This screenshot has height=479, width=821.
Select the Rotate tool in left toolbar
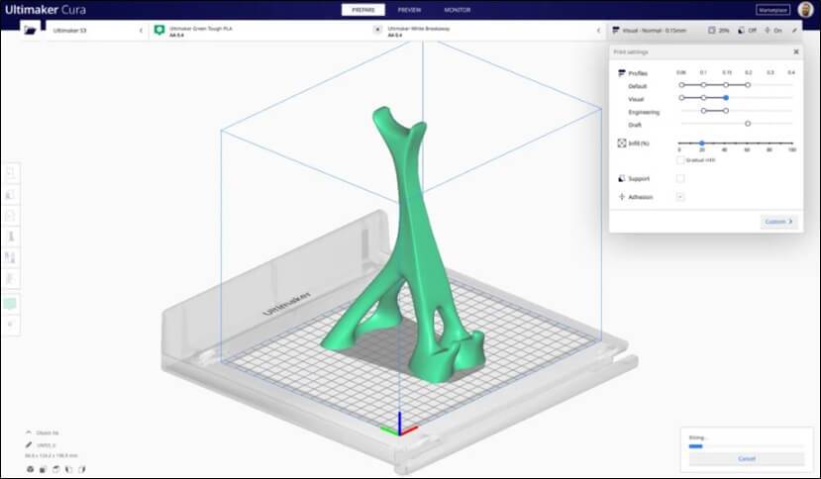click(11, 215)
